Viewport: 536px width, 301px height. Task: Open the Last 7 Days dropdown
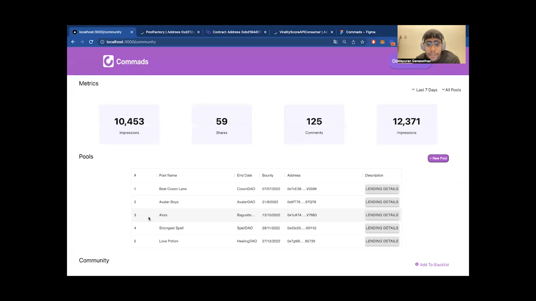coord(424,90)
